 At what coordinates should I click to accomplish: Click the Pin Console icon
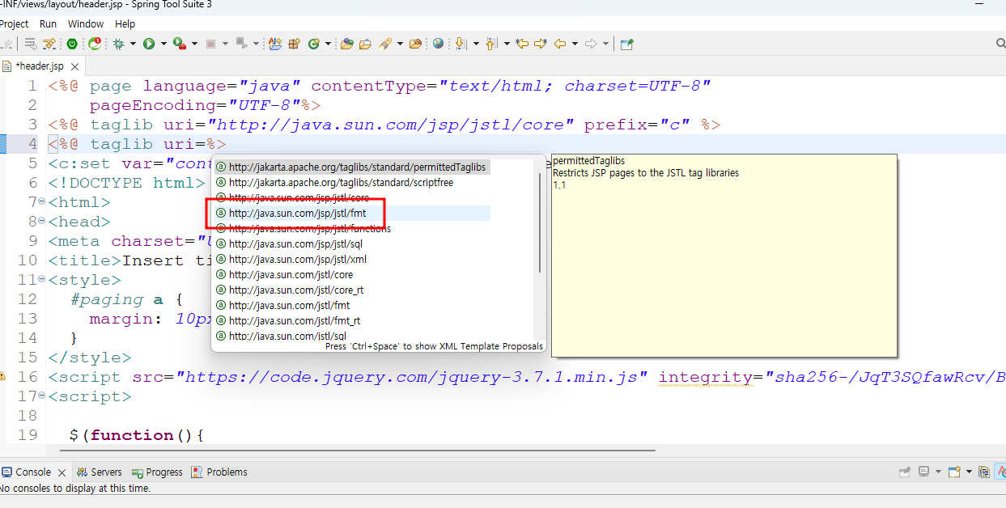tap(904, 472)
